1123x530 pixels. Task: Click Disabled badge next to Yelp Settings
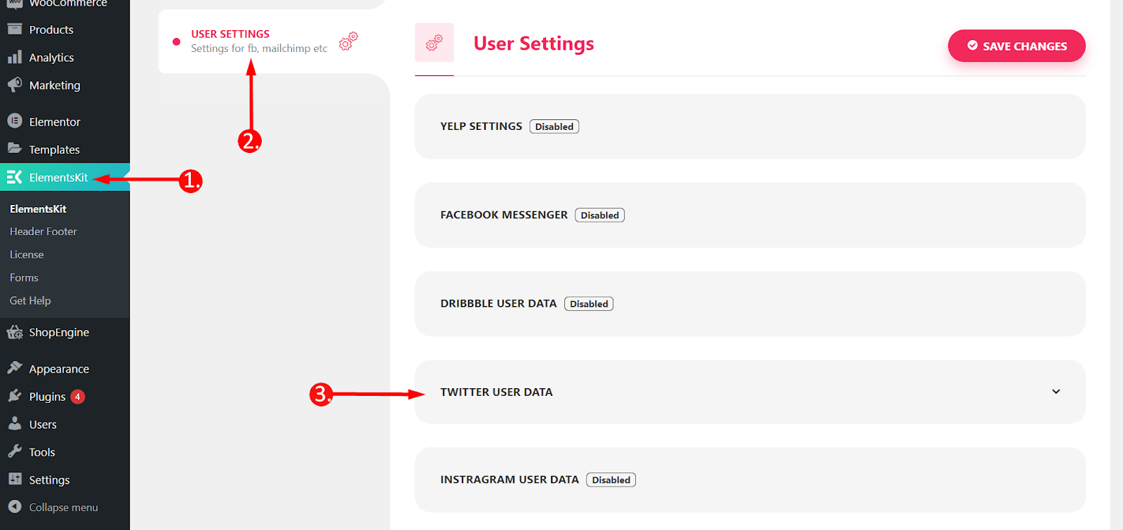[x=554, y=126]
